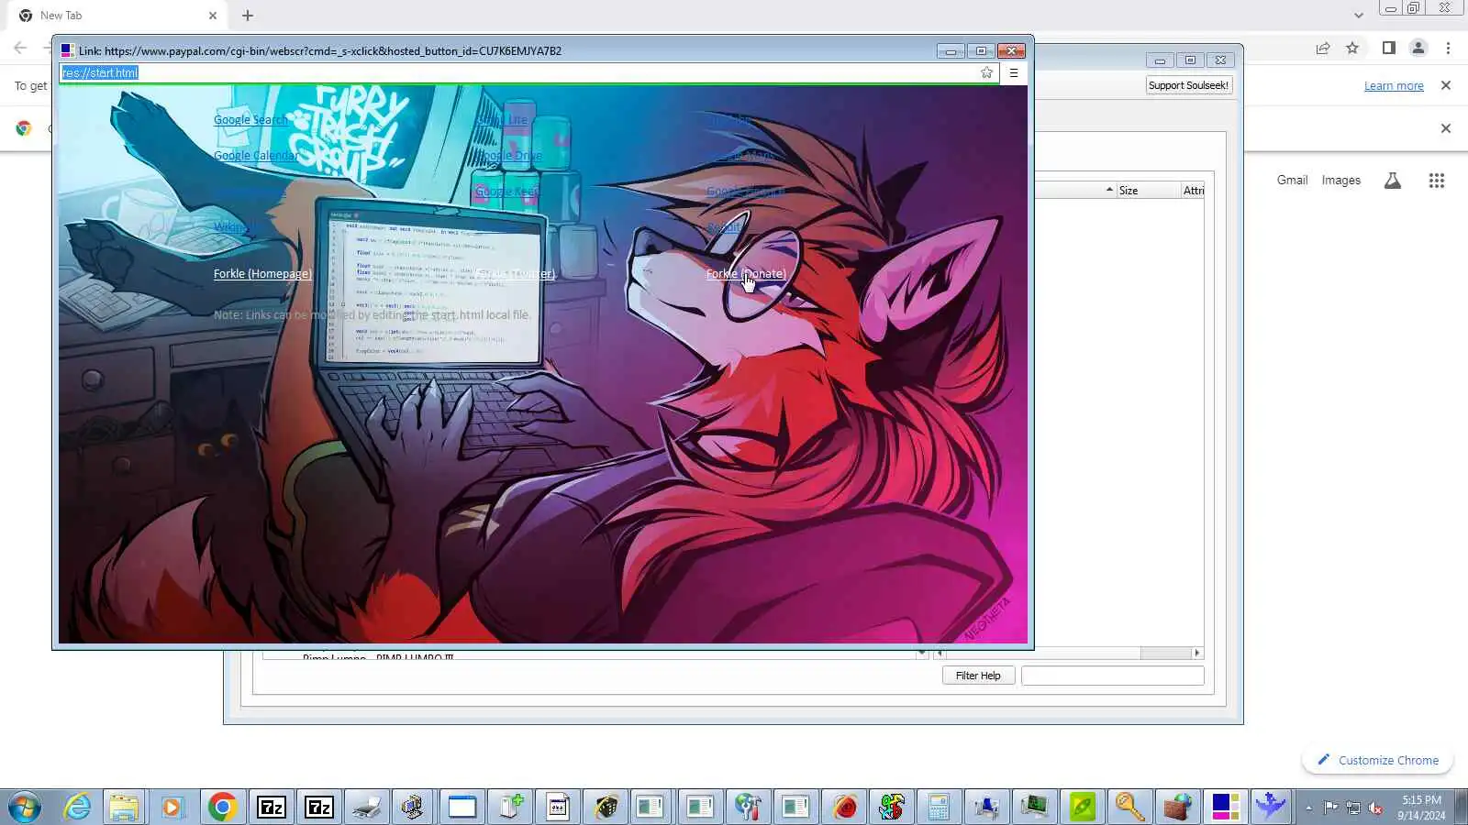Click the muted volume tray icon
Screen dimensions: 1468x825
click(1375, 808)
